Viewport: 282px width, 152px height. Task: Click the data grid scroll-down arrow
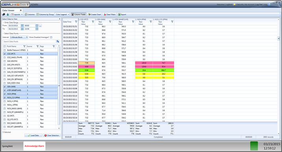click(278, 134)
